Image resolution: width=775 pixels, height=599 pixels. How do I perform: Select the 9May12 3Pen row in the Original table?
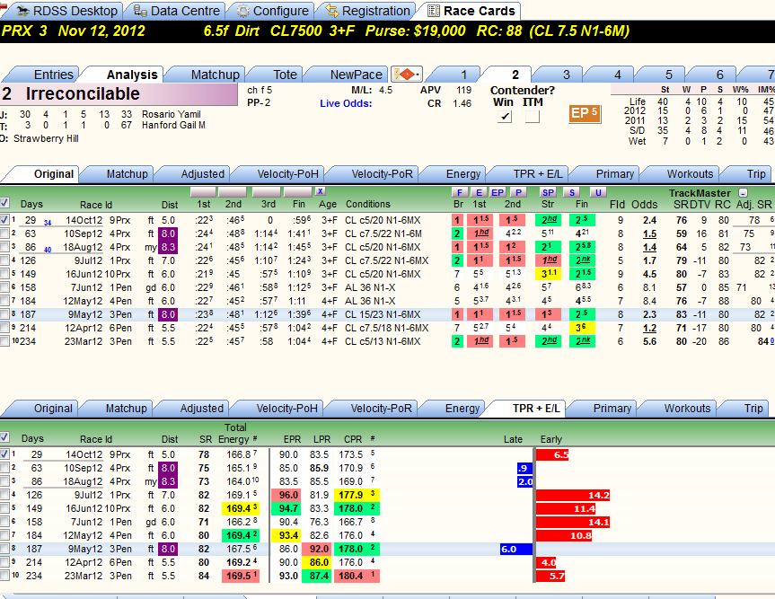click(x=388, y=314)
